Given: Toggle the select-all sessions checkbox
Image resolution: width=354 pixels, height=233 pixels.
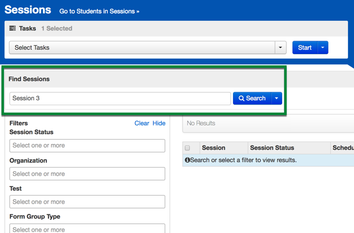Looking at the screenshot, I should coord(187,148).
